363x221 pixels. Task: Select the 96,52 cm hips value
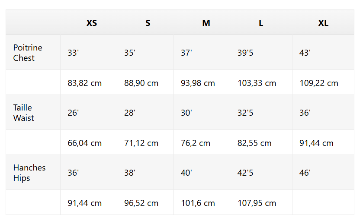[141, 203]
